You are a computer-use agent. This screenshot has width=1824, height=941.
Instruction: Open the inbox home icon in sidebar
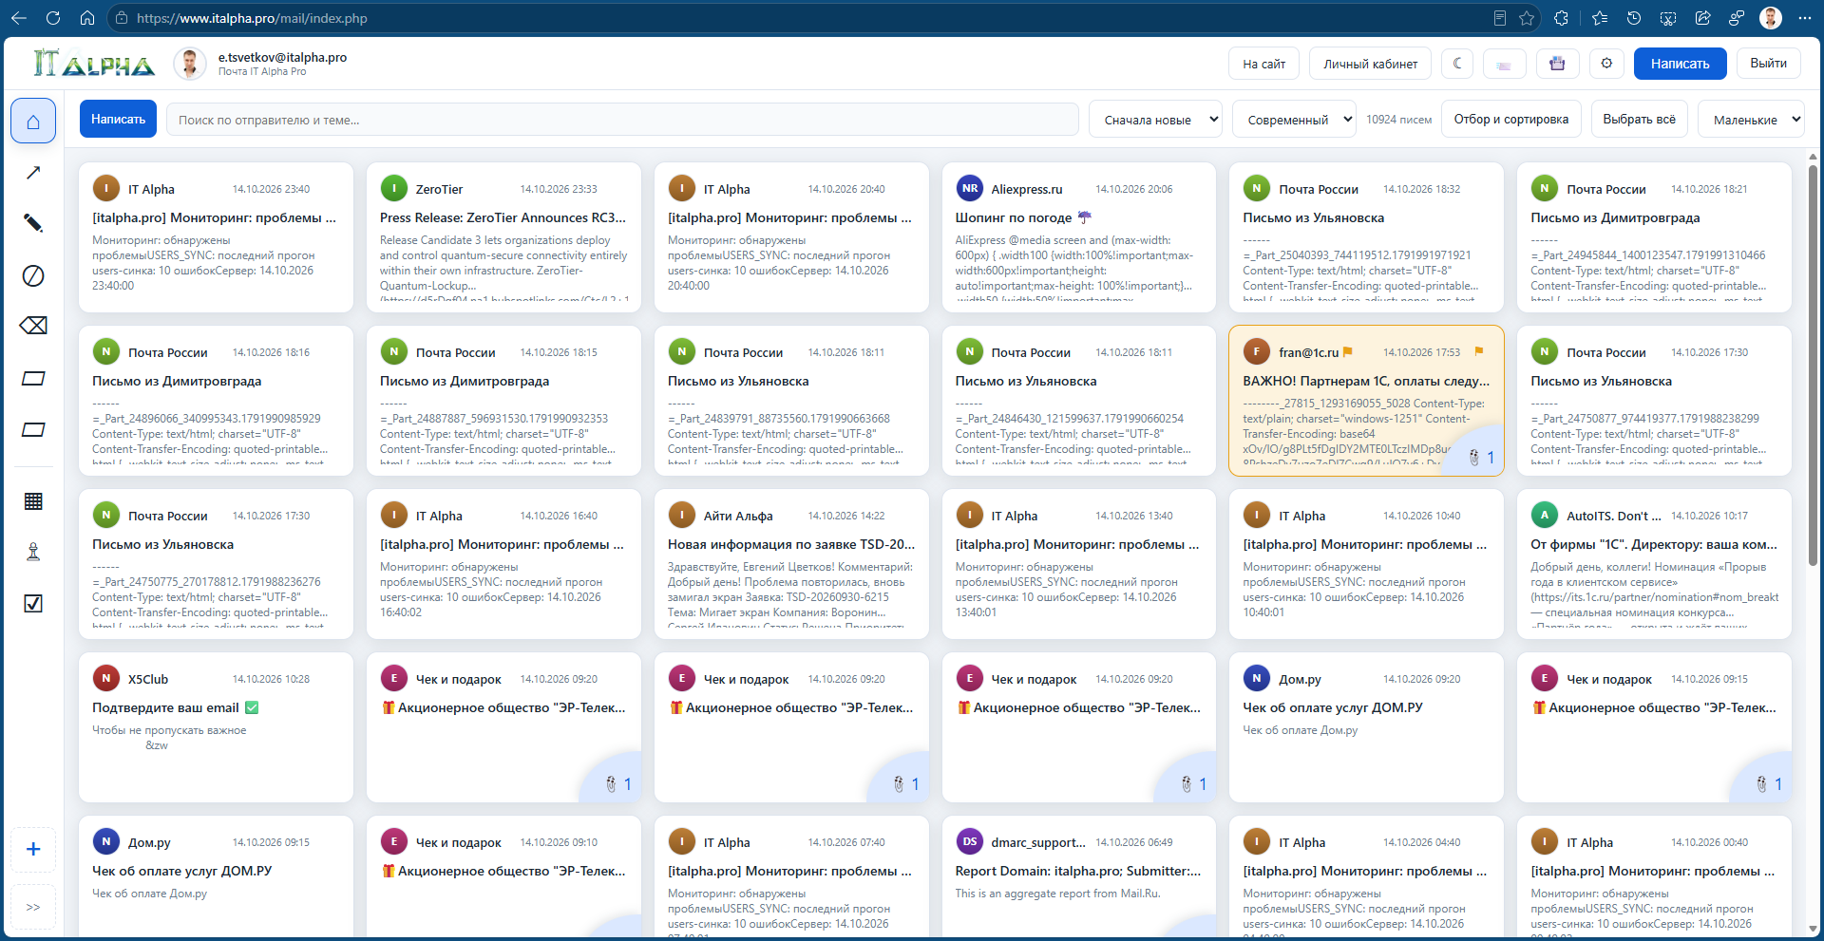coord(33,121)
